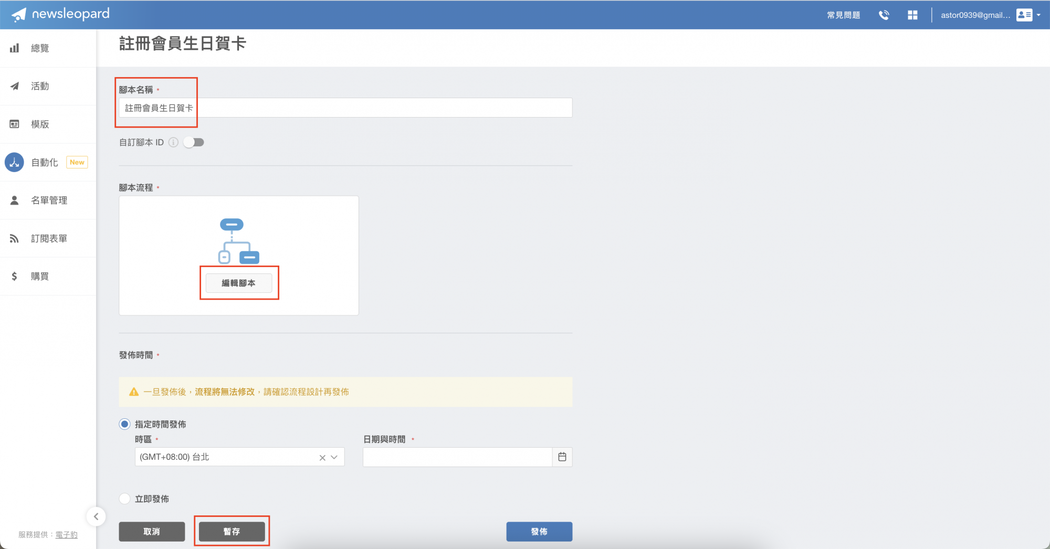Open the apps grid icon
The height and width of the screenshot is (549, 1050).
coord(912,15)
